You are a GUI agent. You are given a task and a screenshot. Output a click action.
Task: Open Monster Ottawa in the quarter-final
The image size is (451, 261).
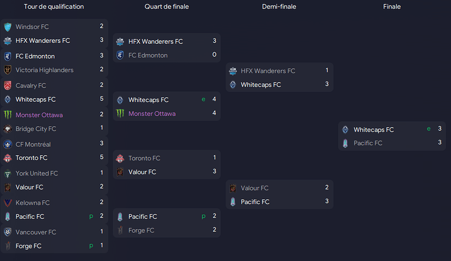point(152,114)
